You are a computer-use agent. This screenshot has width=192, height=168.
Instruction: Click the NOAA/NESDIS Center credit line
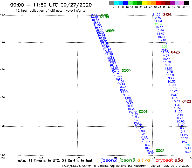coord(104,166)
